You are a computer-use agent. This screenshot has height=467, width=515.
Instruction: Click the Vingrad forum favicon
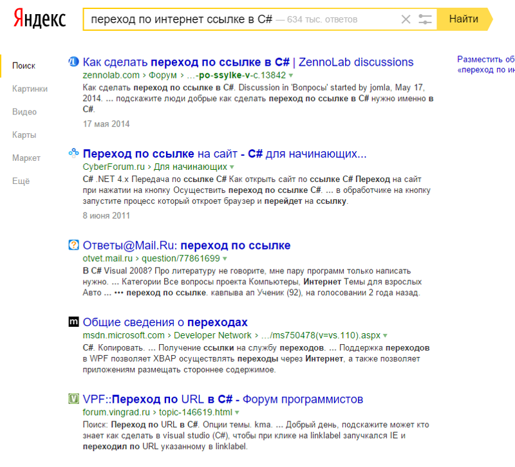tap(73, 399)
